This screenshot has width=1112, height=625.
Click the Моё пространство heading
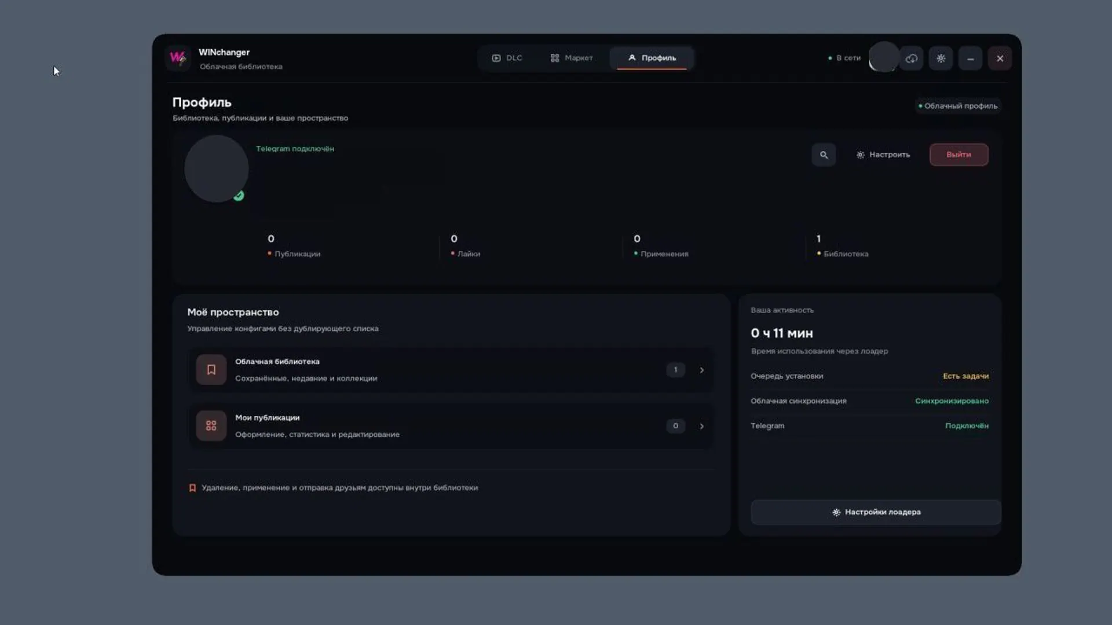pyautogui.click(x=233, y=312)
